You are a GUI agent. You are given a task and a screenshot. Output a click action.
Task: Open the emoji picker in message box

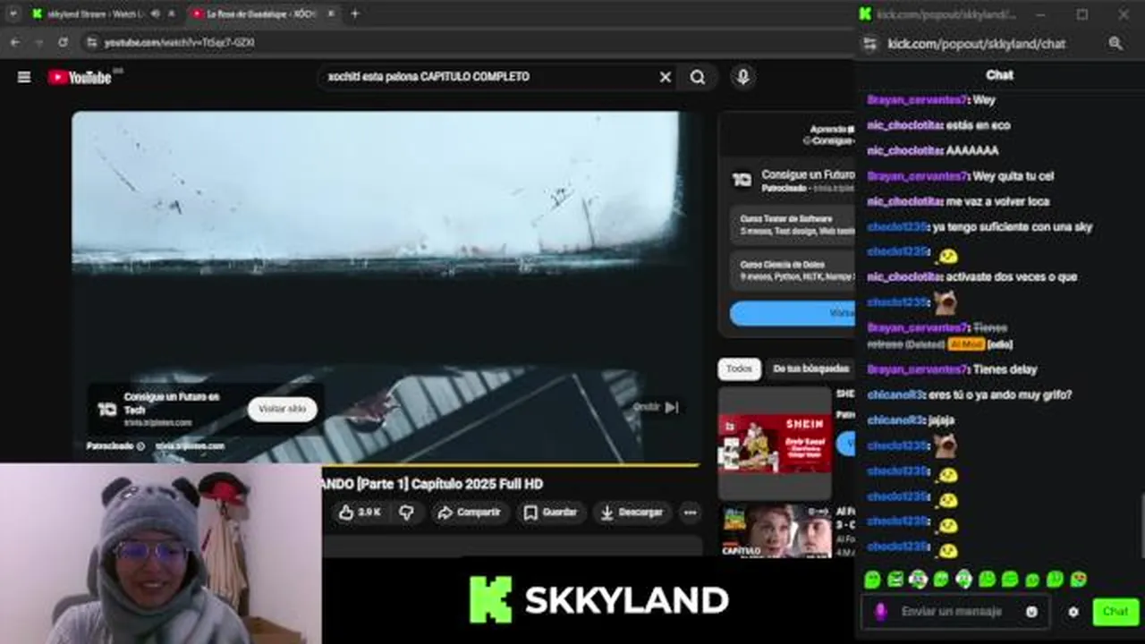pyautogui.click(x=1031, y=612)
